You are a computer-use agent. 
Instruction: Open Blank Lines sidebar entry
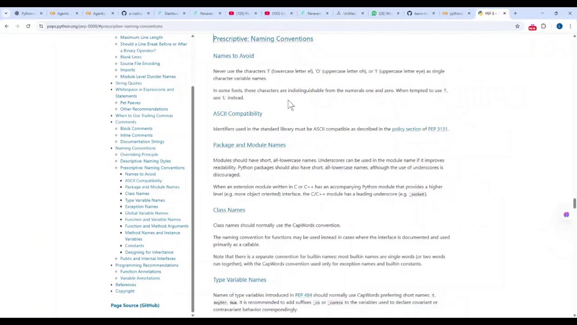(131, 57)
